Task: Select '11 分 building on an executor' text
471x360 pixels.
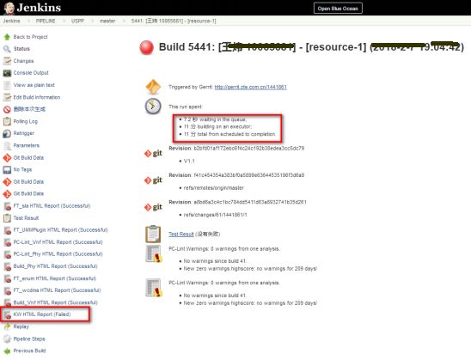Action: click(217, 126)
